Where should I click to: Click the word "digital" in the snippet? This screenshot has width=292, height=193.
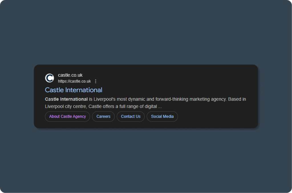click(x=150, y=107)
